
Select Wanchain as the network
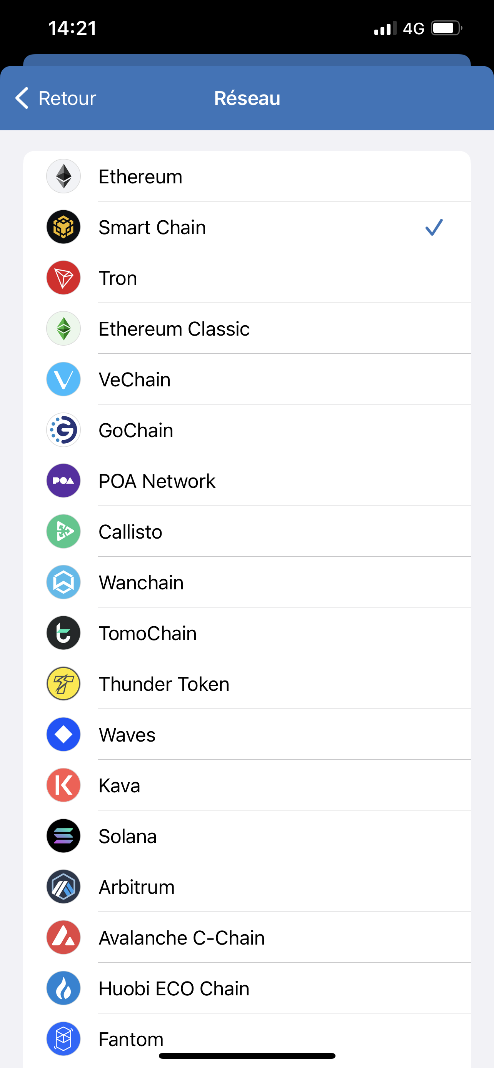click(141, 582)
